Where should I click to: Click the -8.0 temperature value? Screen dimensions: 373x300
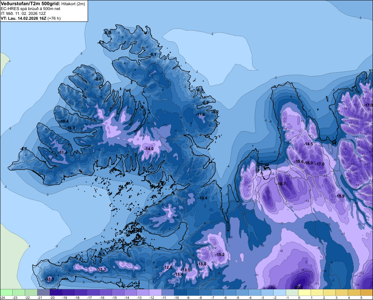[98, 79]
